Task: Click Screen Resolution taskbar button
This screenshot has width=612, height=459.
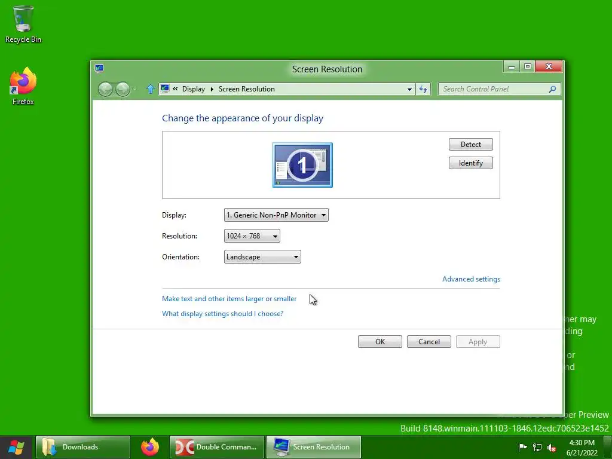Action: [314, 447]
